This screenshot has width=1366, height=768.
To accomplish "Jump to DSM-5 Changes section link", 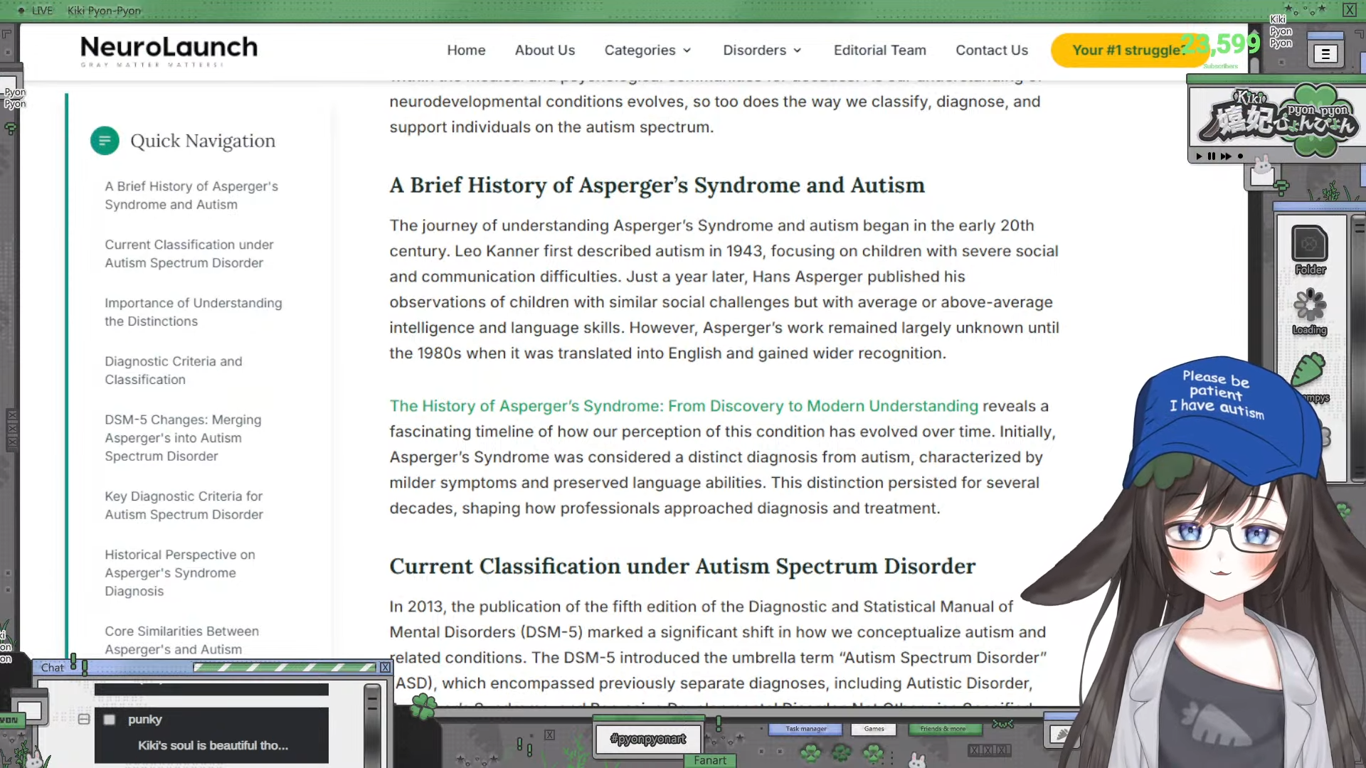I will [x=183, y=438].
